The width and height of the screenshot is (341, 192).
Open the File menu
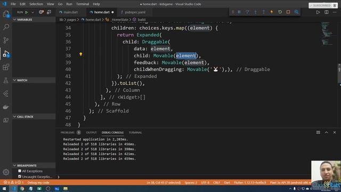tap(13, 4)
